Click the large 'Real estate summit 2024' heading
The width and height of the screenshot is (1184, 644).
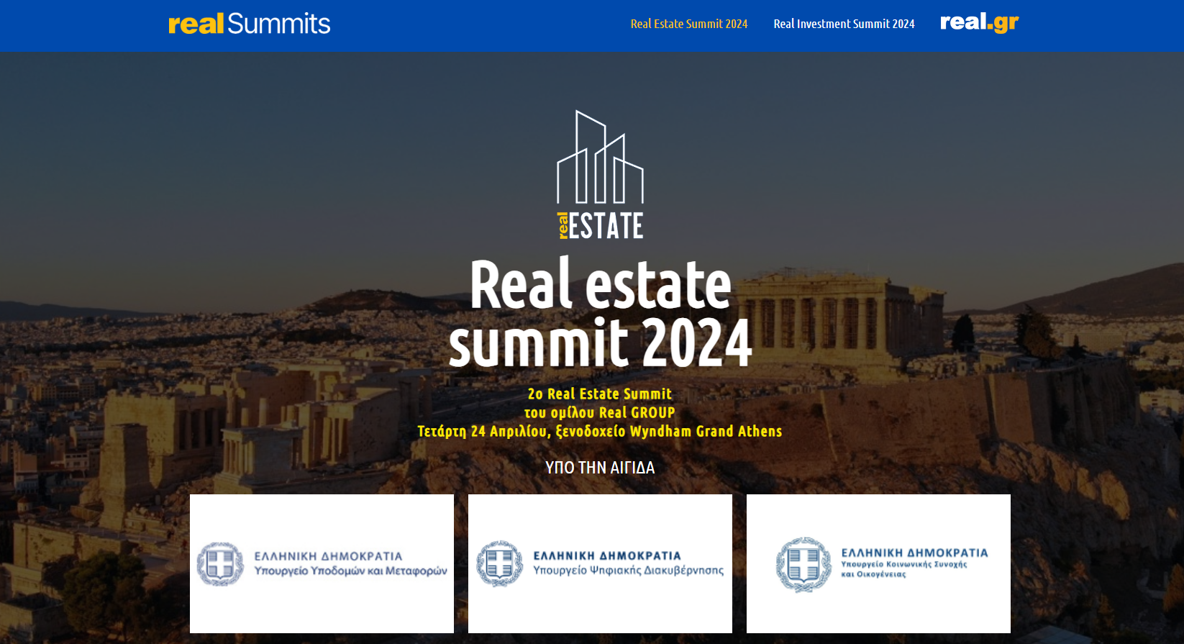pos(600,314)
